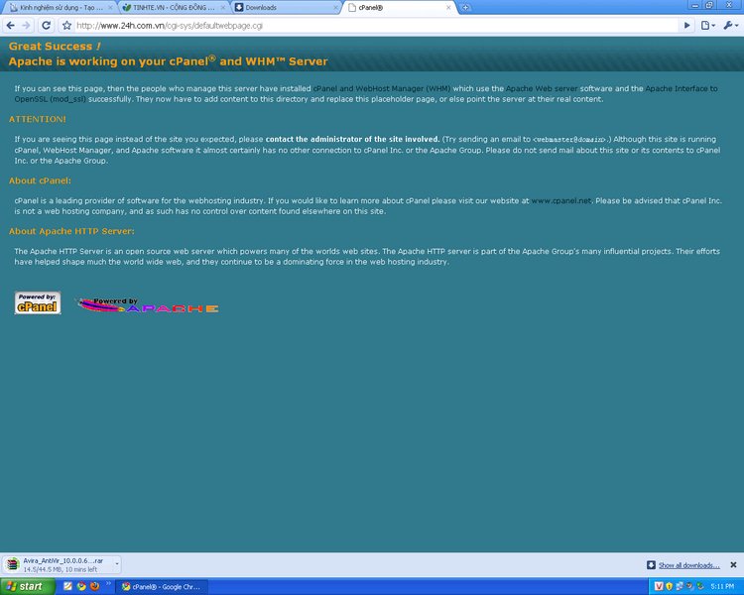Click the Powered by Apache logo
This screenshot has height=595, width=744.
tap(147, 305)
